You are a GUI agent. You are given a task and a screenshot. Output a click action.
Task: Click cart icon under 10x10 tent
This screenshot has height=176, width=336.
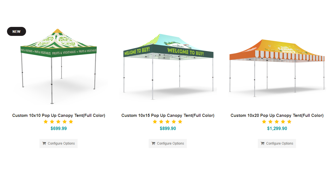[44, 143]
